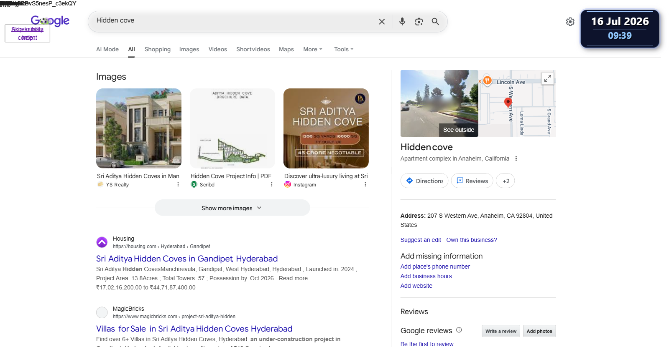Click the Scribd source icon
The height and width of the screenshot is (347, 669).
point(194,184)
